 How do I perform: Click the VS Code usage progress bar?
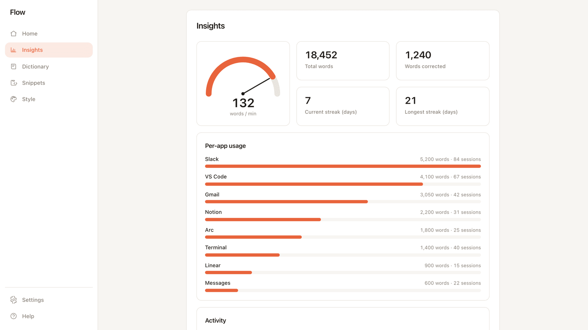pyautogui.click(x=343, y=184)
